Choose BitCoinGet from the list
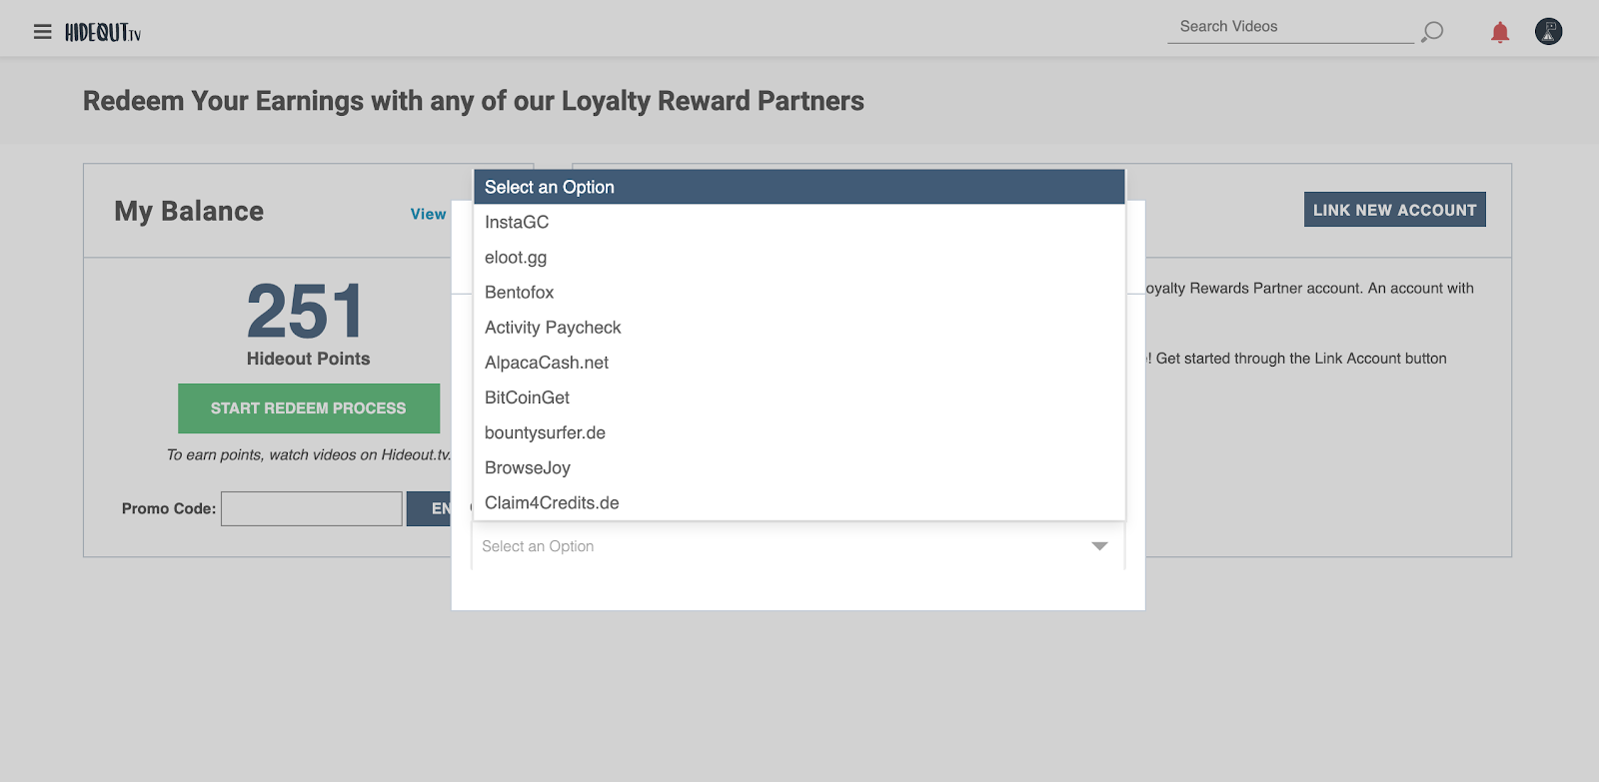This screenshot has width=1599, height=782. (527, 396)
